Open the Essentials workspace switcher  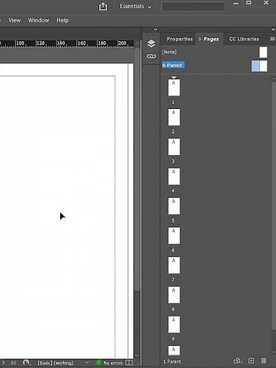[135, 6]
